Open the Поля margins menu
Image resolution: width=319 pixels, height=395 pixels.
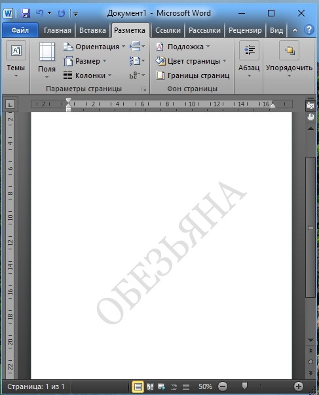point(47,60)
